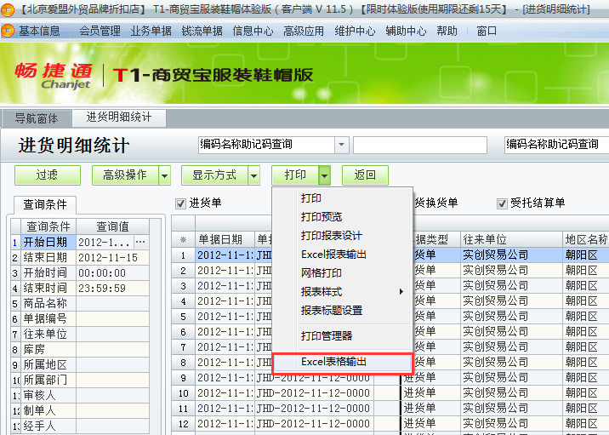Select the 查询条件 tab
The width and height of the screenshot is (609, 435).
[x=45, y=204]
